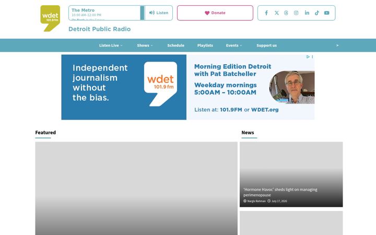Viewport: 376px width, 235px height.
Task: Expand the Events dropdown menu
Action: (x=234, y=45)
